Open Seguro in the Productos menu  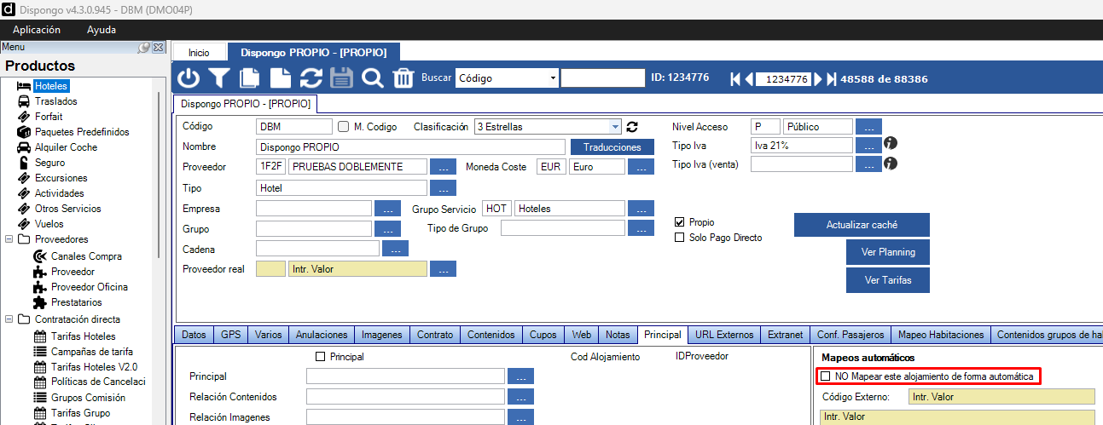(x=49, y=163)
